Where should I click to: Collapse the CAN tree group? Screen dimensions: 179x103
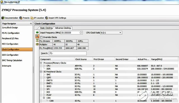pyautogui.click(x=44, y=98)
